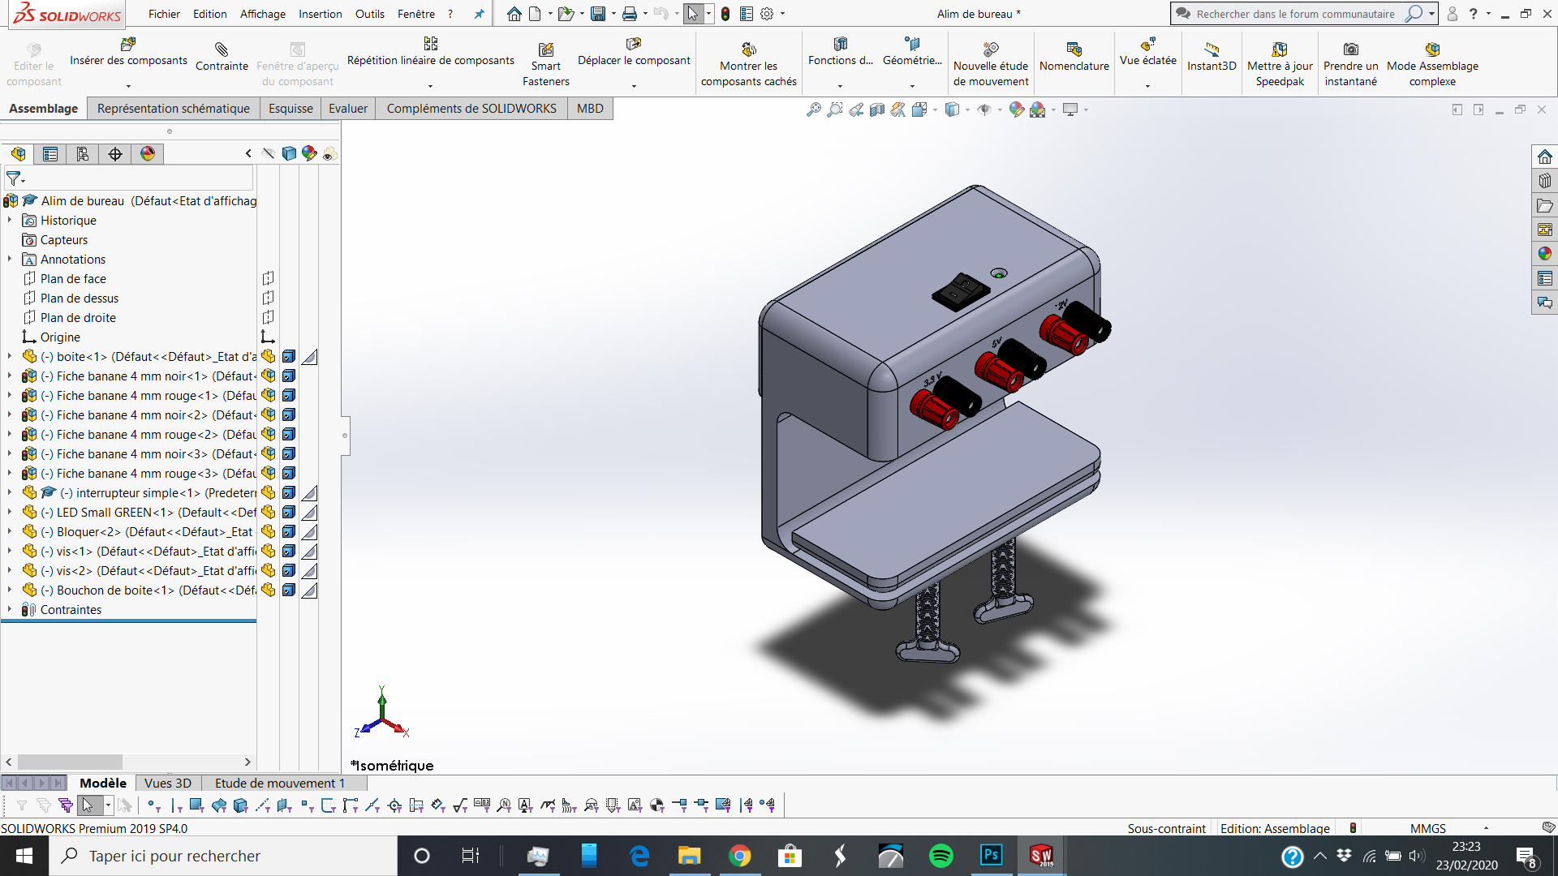Select the Origine tree item
1558x876 pixels.
click(x=60, y=337)
